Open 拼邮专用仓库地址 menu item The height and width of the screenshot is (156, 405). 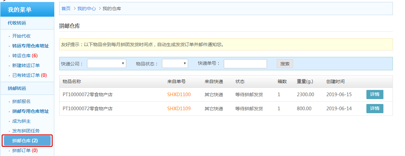tap(30, 111)
